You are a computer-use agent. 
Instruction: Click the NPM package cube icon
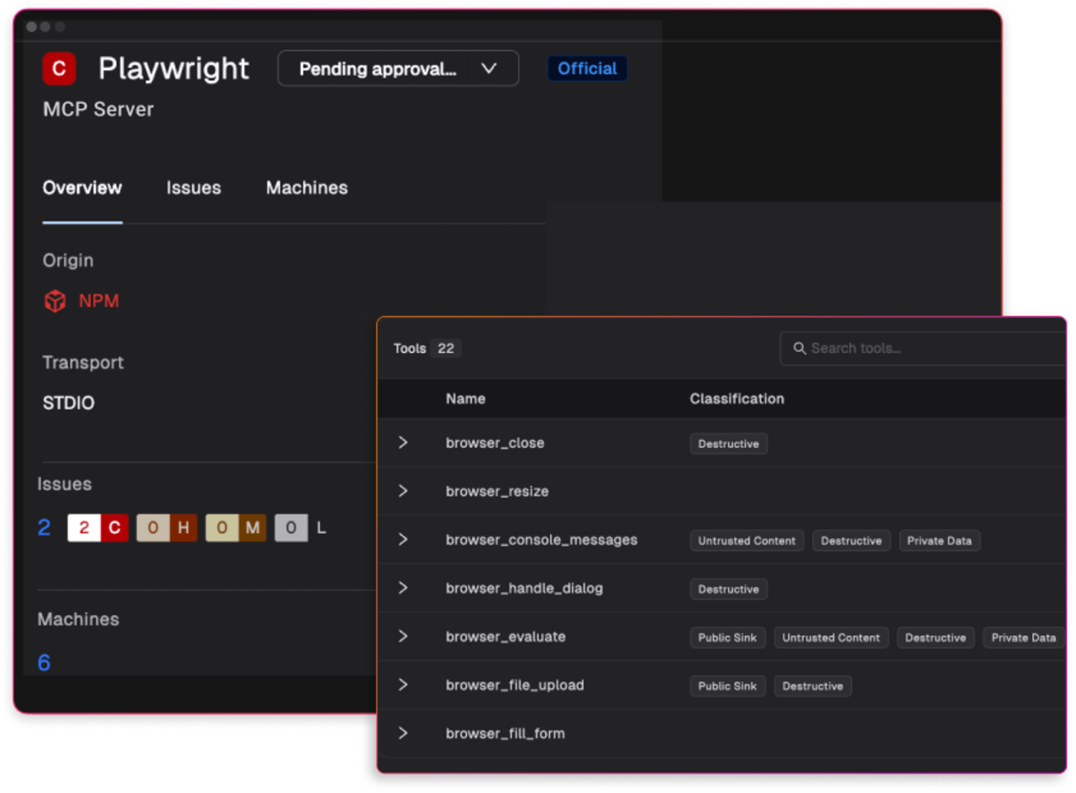click(x=55, y=301)
